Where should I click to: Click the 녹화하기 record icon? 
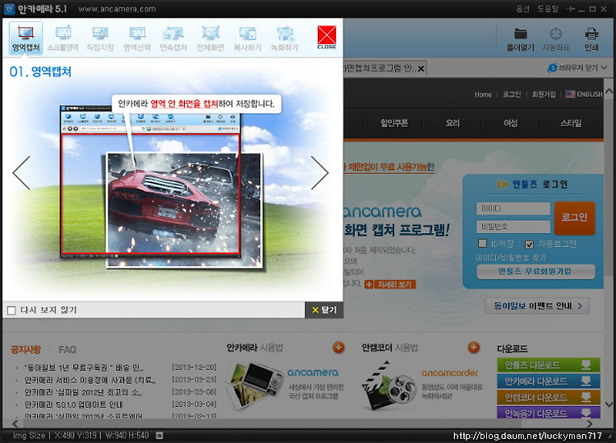(285, 39)
